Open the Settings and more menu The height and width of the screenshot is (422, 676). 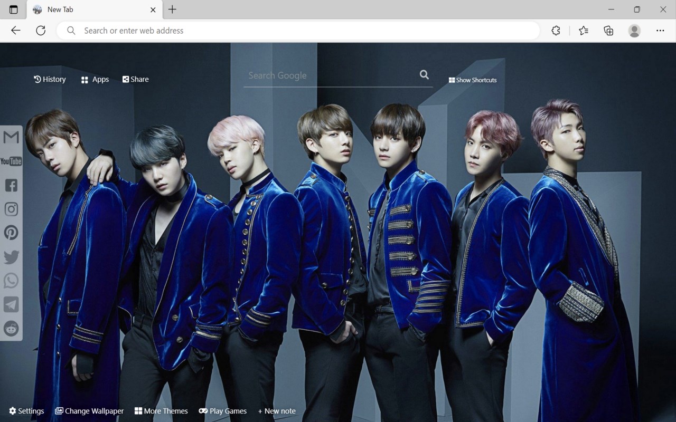[660, 31]
